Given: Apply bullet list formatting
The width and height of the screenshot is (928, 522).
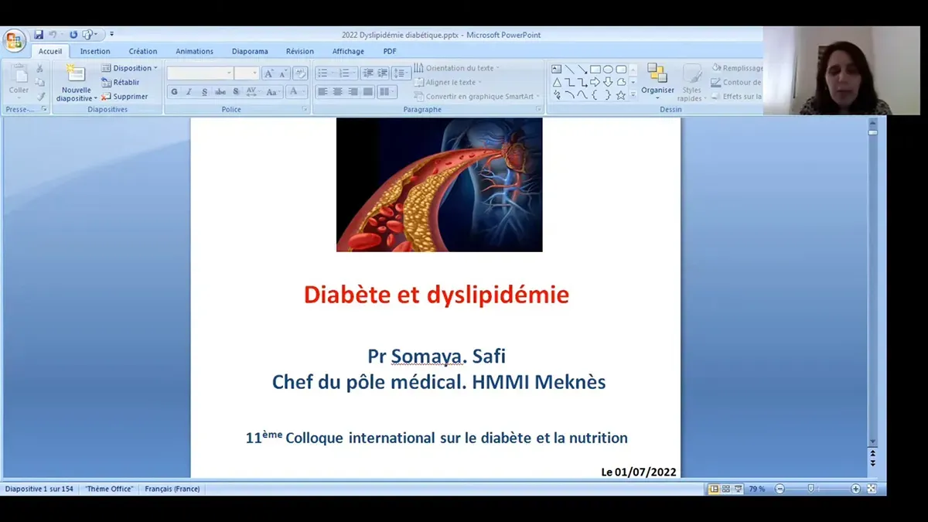Looking at the screenshot, I should pyautogui.click(x=326, y=73).
